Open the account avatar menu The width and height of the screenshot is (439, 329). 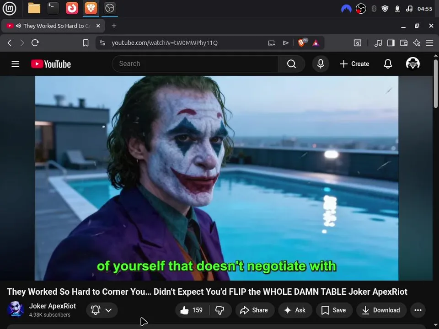pyautogui.click(x=412, y=64)
